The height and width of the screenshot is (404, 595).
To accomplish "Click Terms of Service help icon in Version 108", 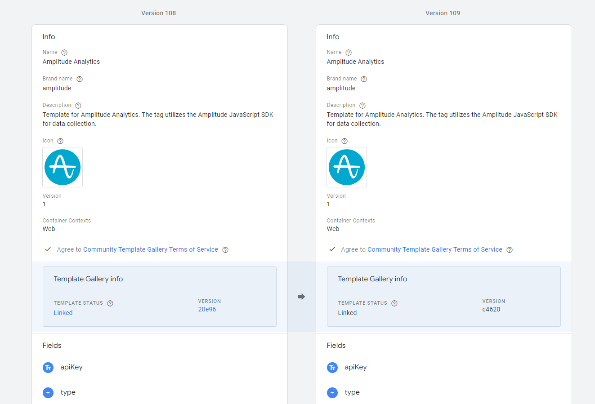I will coord(225,250).
